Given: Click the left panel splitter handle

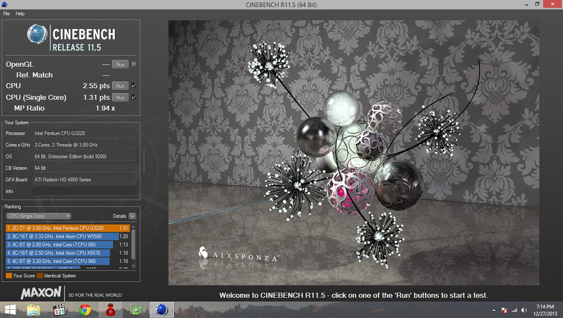Looking at the screenshot, I should pos(144,161).
